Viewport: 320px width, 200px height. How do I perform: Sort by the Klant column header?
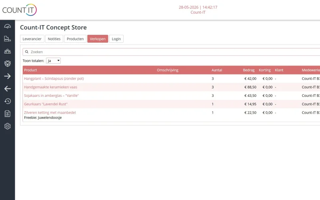pos(279,70)
